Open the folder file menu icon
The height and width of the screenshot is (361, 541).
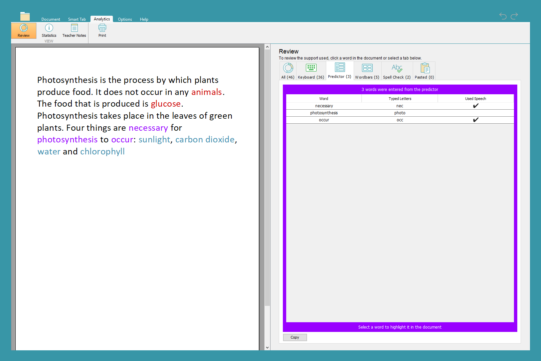25,16
